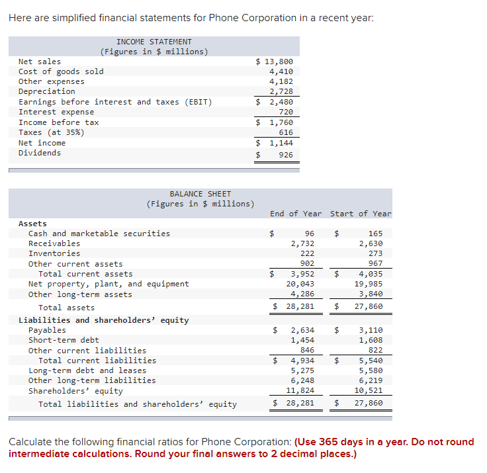Click the Cost of goods sold label
This screenshot has width=487, height=473.
[x=61, y=71]
